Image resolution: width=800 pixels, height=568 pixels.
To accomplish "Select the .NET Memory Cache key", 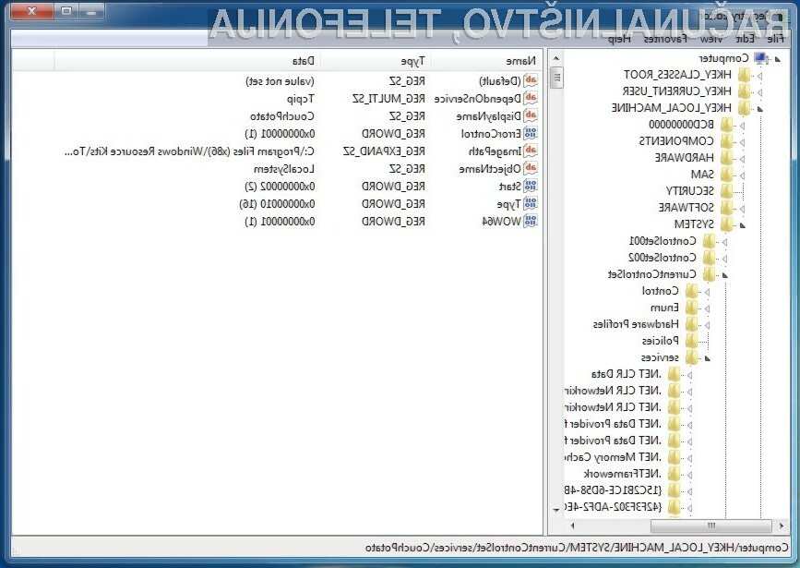I will tap(613, 456).
